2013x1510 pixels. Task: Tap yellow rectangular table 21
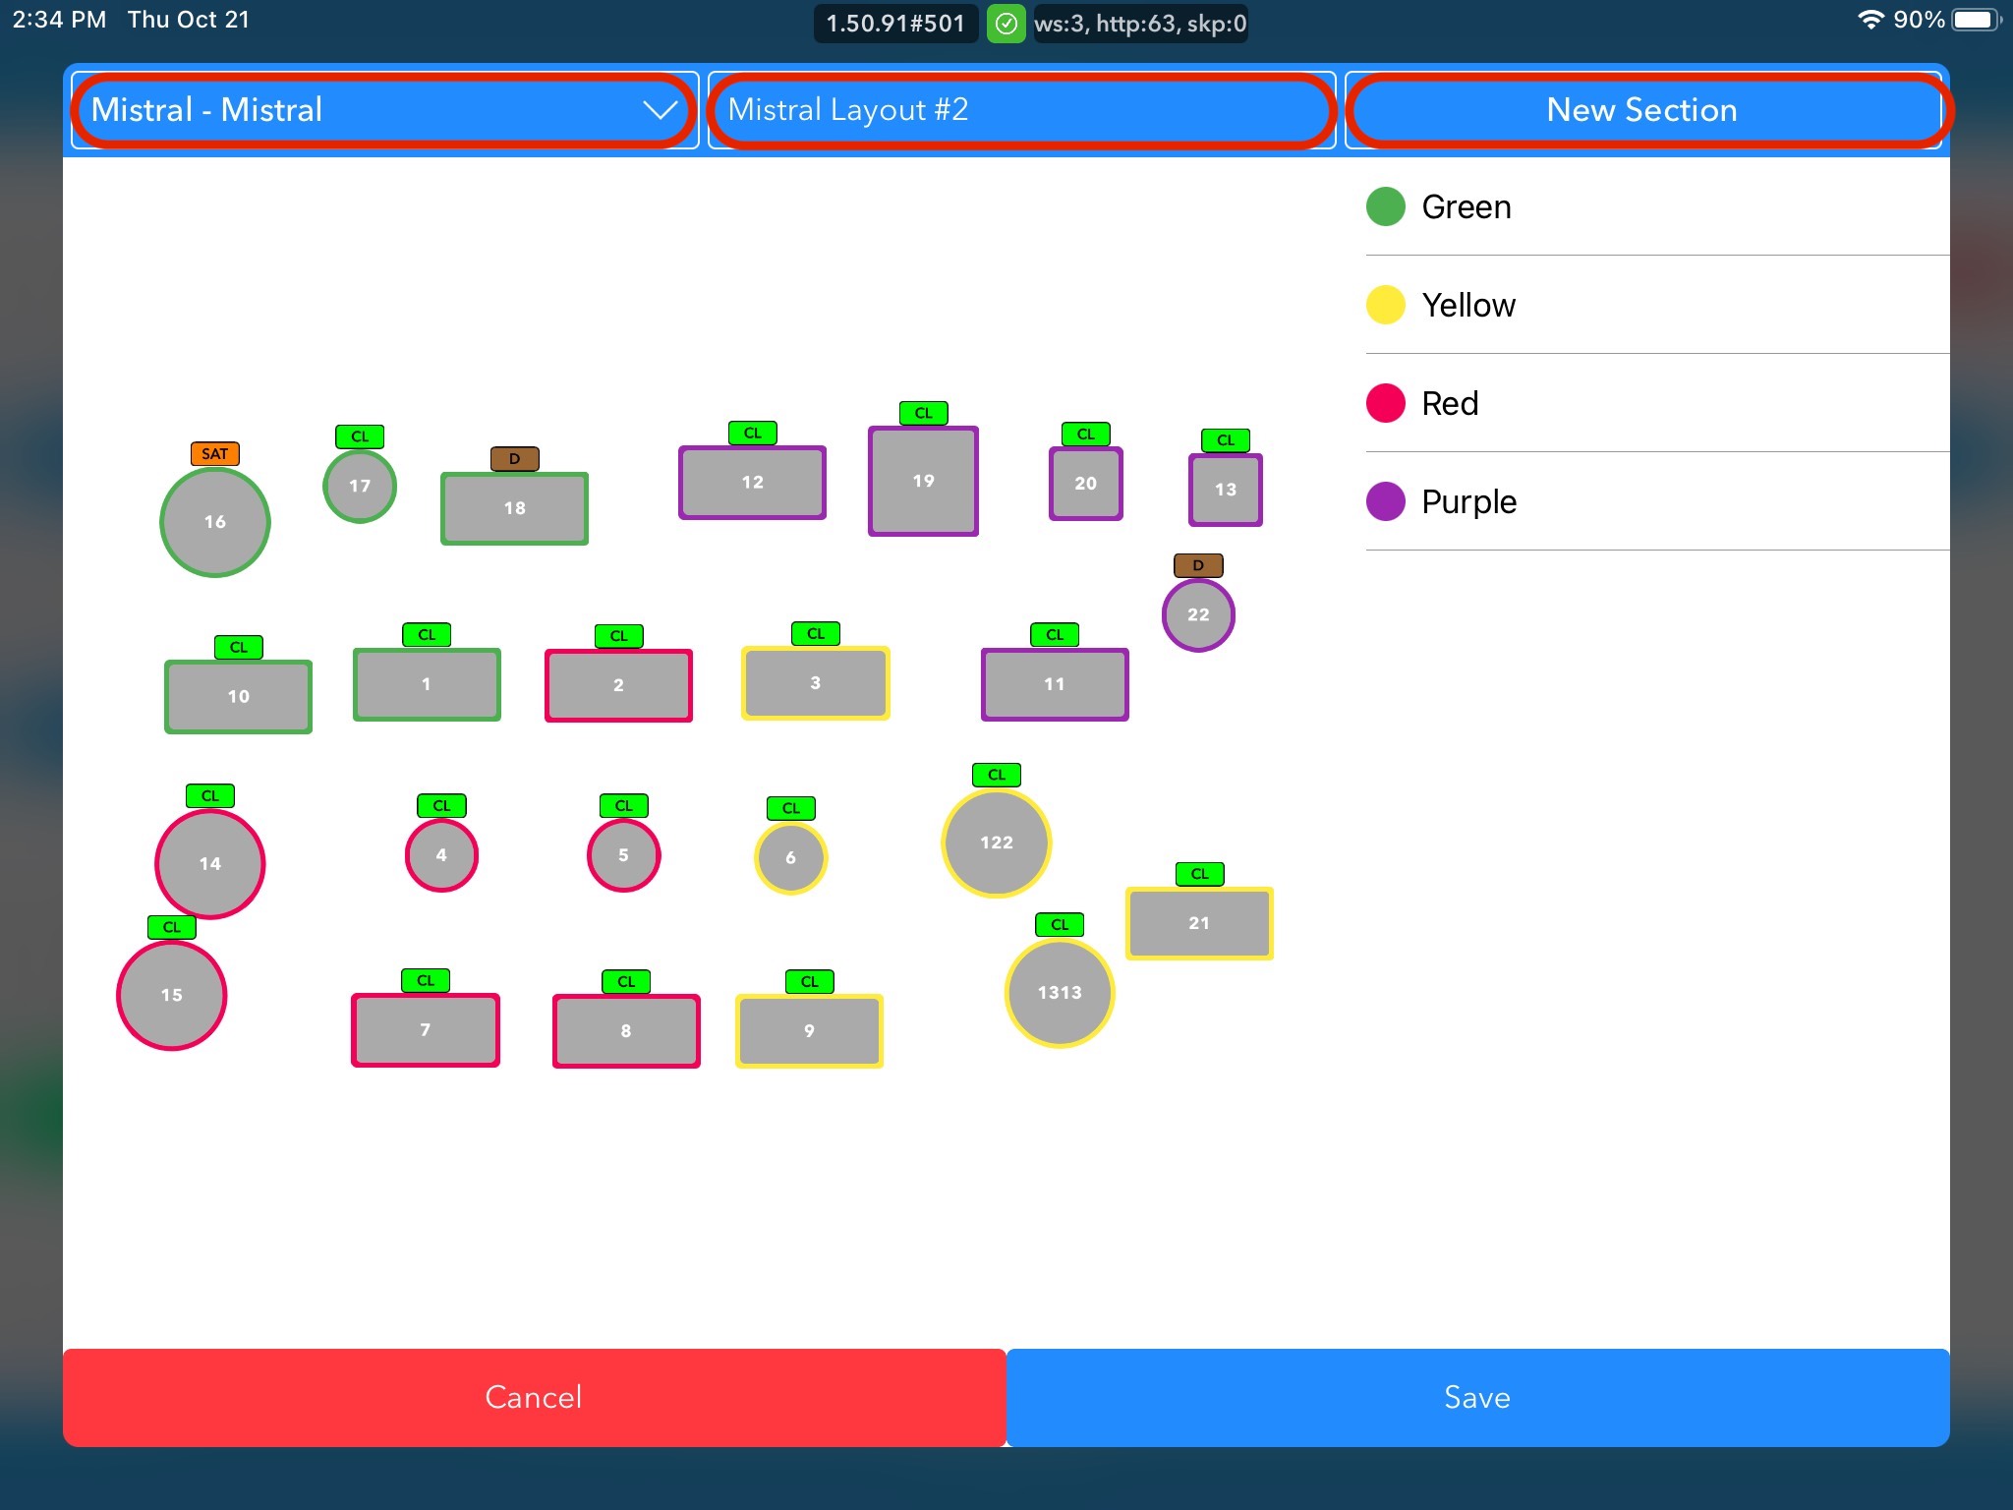click(1198, 923)
